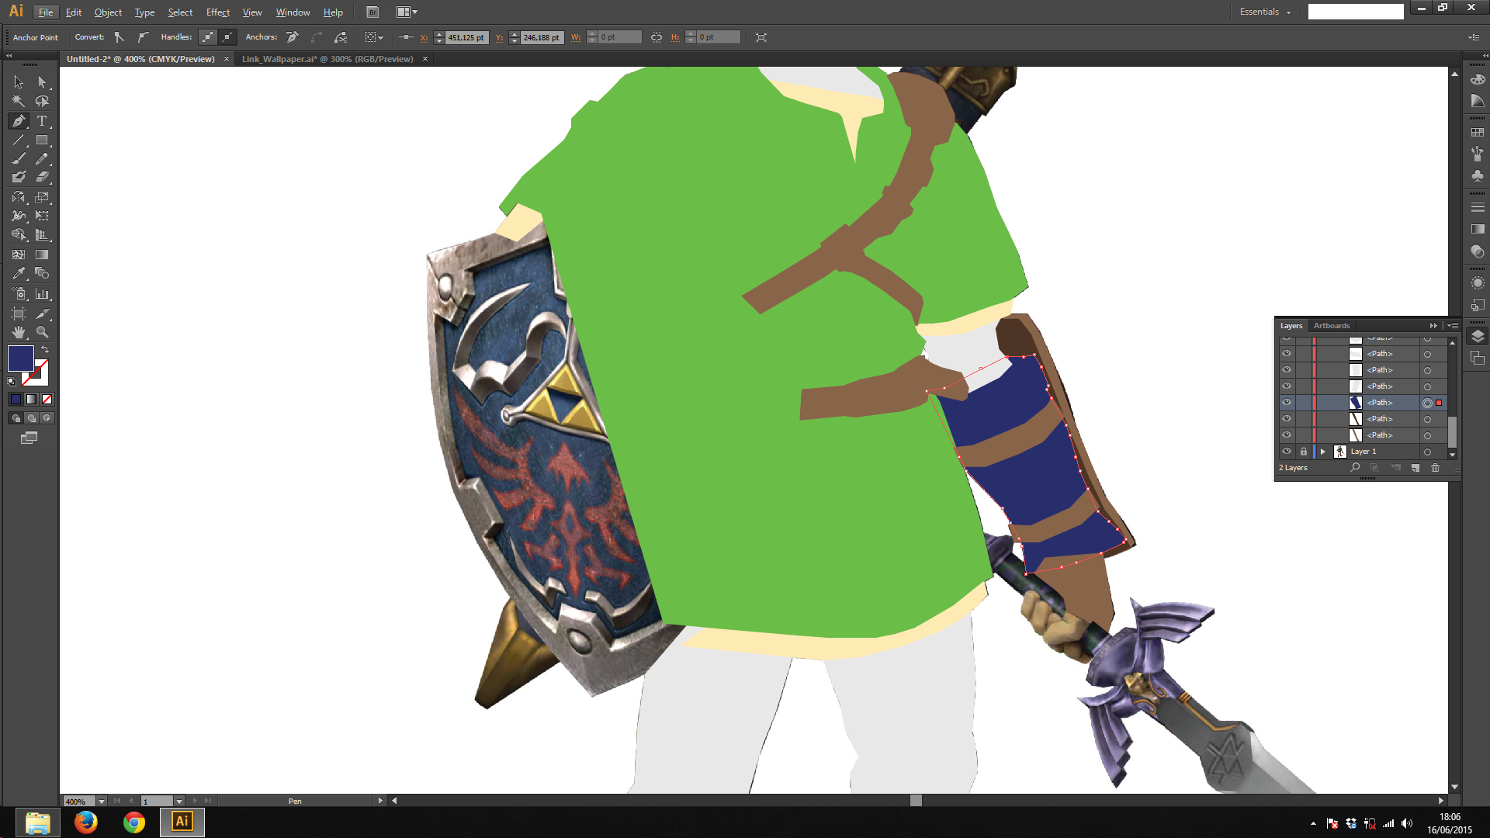Toggle show handles for multiple anchors
This screenshot has width=1490, height=838.
tap(208, 36)
